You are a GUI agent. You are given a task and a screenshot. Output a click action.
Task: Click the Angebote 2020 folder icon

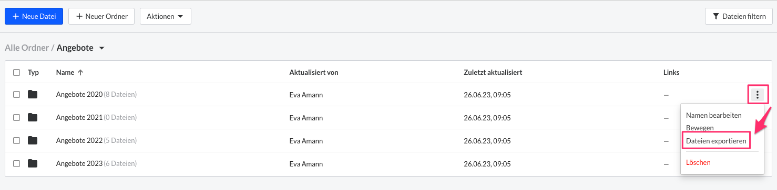(x=33, y=95)
